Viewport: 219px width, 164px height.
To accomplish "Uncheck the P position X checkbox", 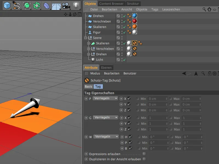I will point(129,98).
